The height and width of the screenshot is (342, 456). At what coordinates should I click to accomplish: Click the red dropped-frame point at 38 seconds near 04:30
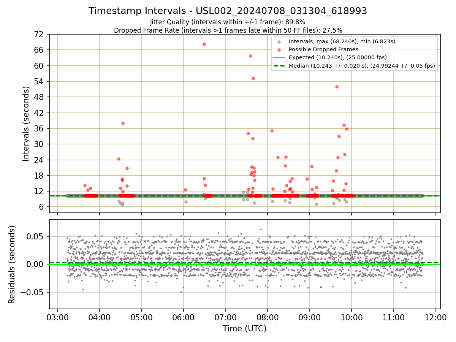pyautogui.click(x=123, y=123)
